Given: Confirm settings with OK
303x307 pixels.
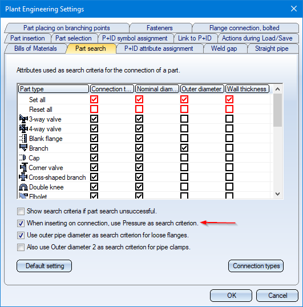Looking at the screenshot, I should pyautogui.click(x=231, y=296).
